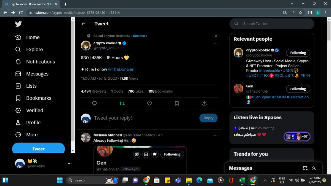Click the Reply button
This screenshot has width=331, height=186.
[208, 118]
